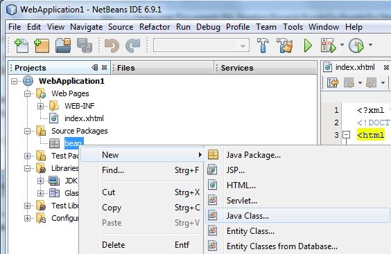Minimize the Projects panel window icon
Image resolution: width=391 pixels, height=254 pixels.
(95, 68)
